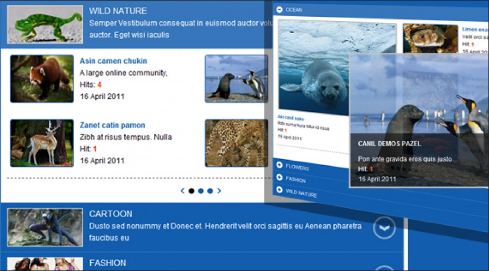Open the FASHION section header title
The image size is (489, 271).
click(107, 263)
